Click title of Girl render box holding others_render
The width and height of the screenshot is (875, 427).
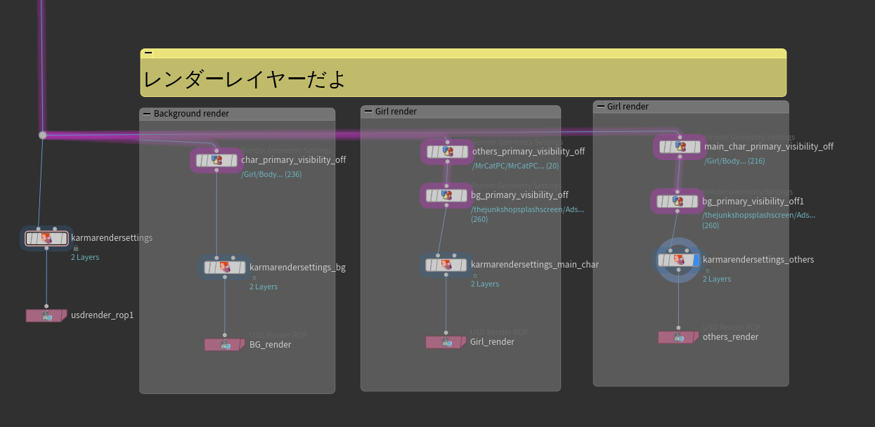coord(628,107)
